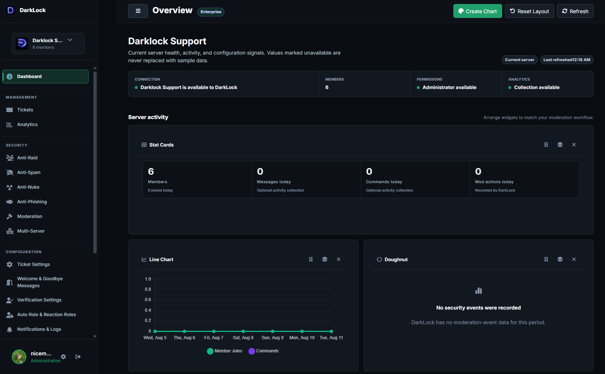Open Ticket Settings
The height and width of the screenshot is (374, 605).
pos(45,264)
